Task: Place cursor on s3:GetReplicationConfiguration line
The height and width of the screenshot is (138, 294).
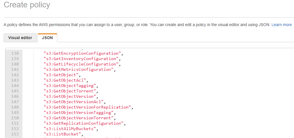Action: click(x=85, y=123)
